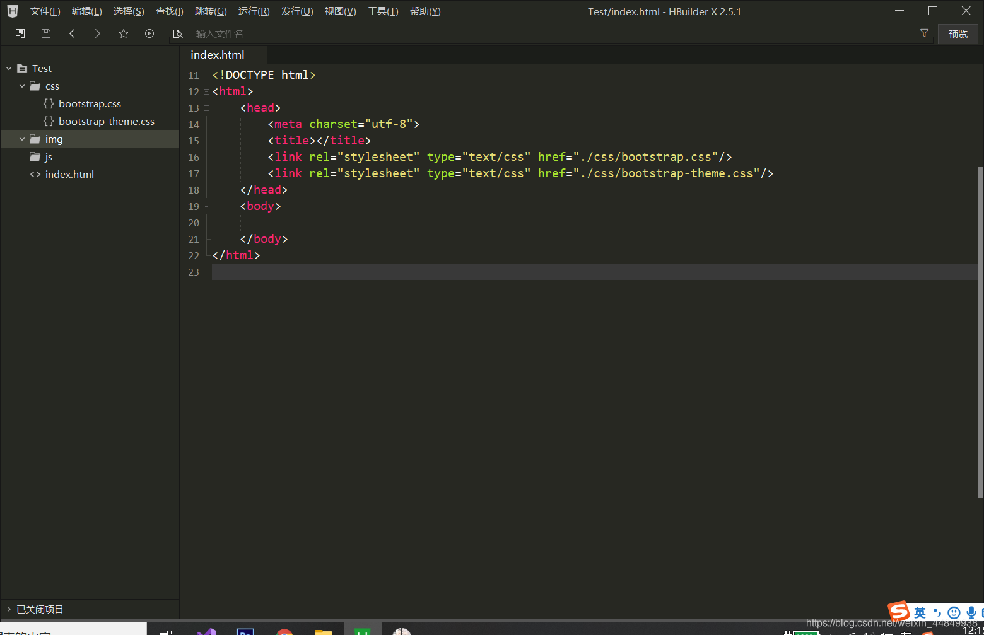Image resolution: width=984 pixels, height=635 pixels.
Task: Click the bootstrap.css link href line
Action: pos(500,157)
